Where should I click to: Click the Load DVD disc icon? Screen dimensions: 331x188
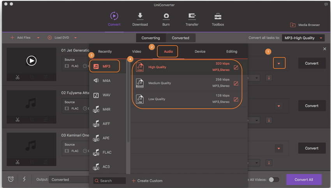click(49, 37)
